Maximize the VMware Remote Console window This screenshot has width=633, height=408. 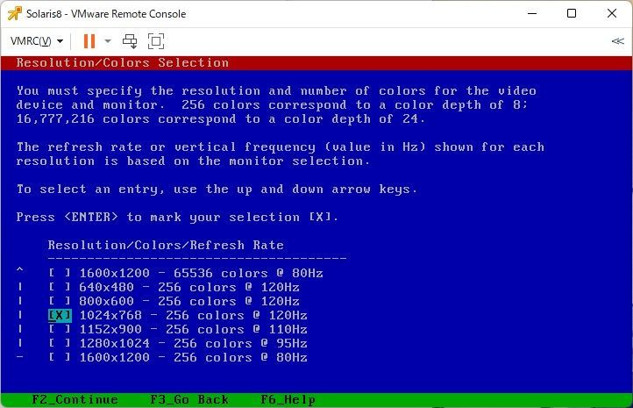(572, 14)
